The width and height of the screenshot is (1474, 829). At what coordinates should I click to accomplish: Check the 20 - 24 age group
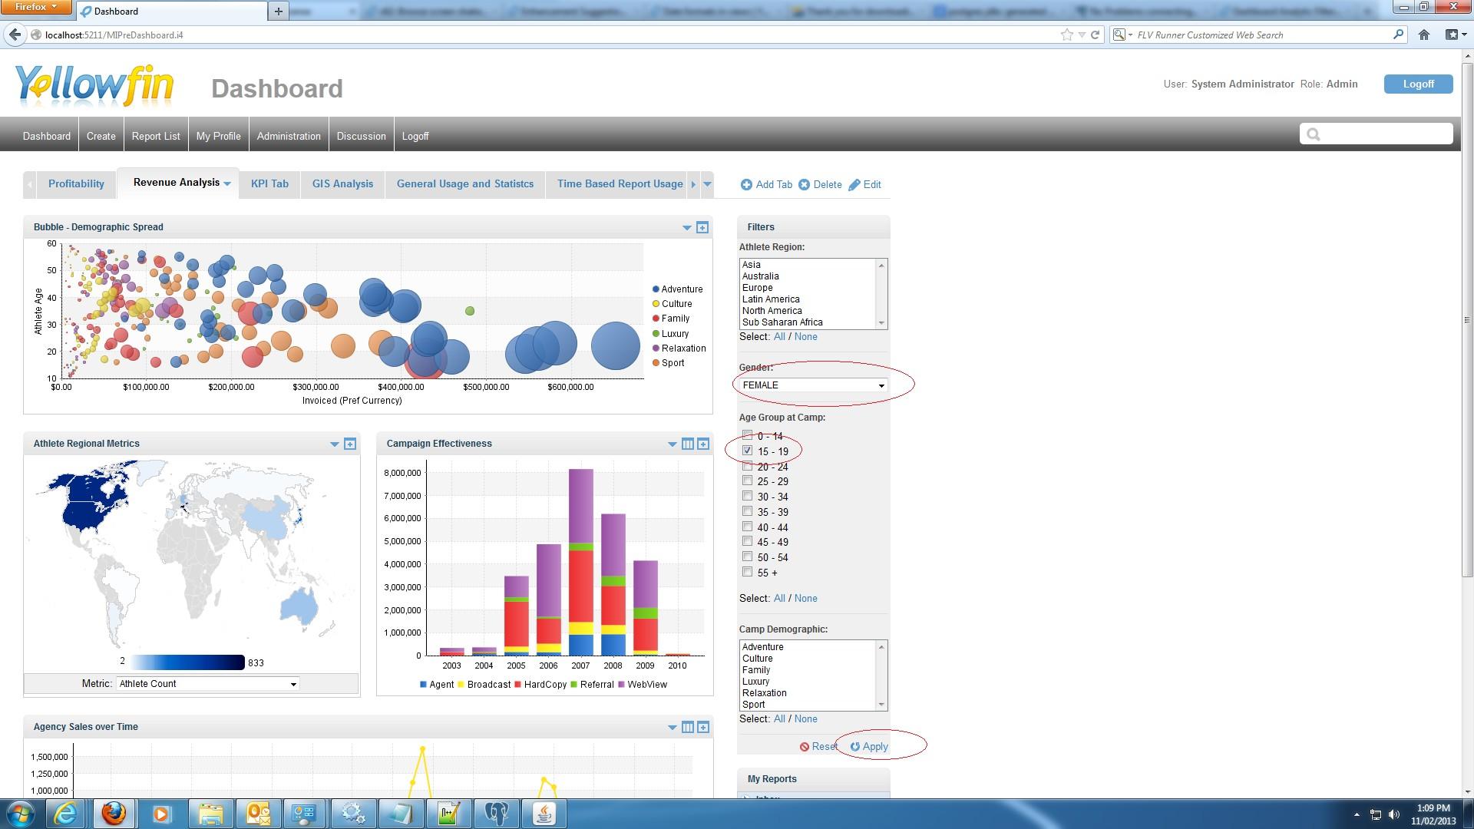point(748,466)
